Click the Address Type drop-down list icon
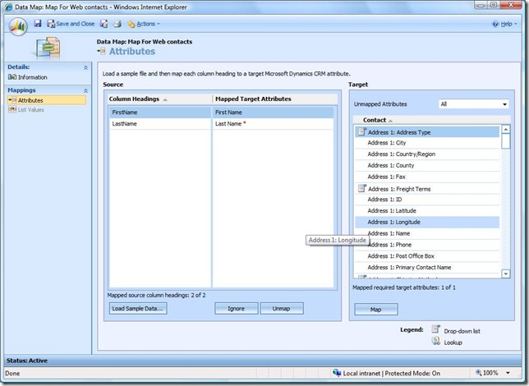Image resolution: width=529 pixels, height=386 pixels. 361,131
